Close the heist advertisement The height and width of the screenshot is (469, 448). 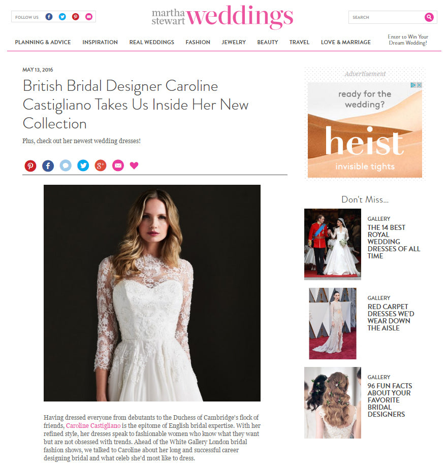point(419,85)
